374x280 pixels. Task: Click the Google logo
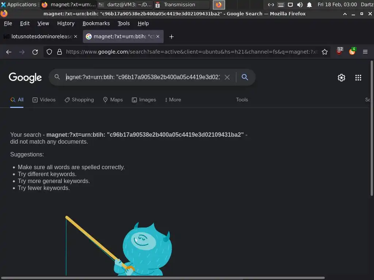(25, 78)
